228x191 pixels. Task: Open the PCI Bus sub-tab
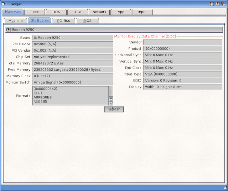coord(63,21)
